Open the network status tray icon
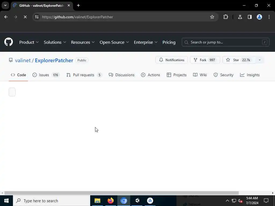 click(x=234, y=201)
